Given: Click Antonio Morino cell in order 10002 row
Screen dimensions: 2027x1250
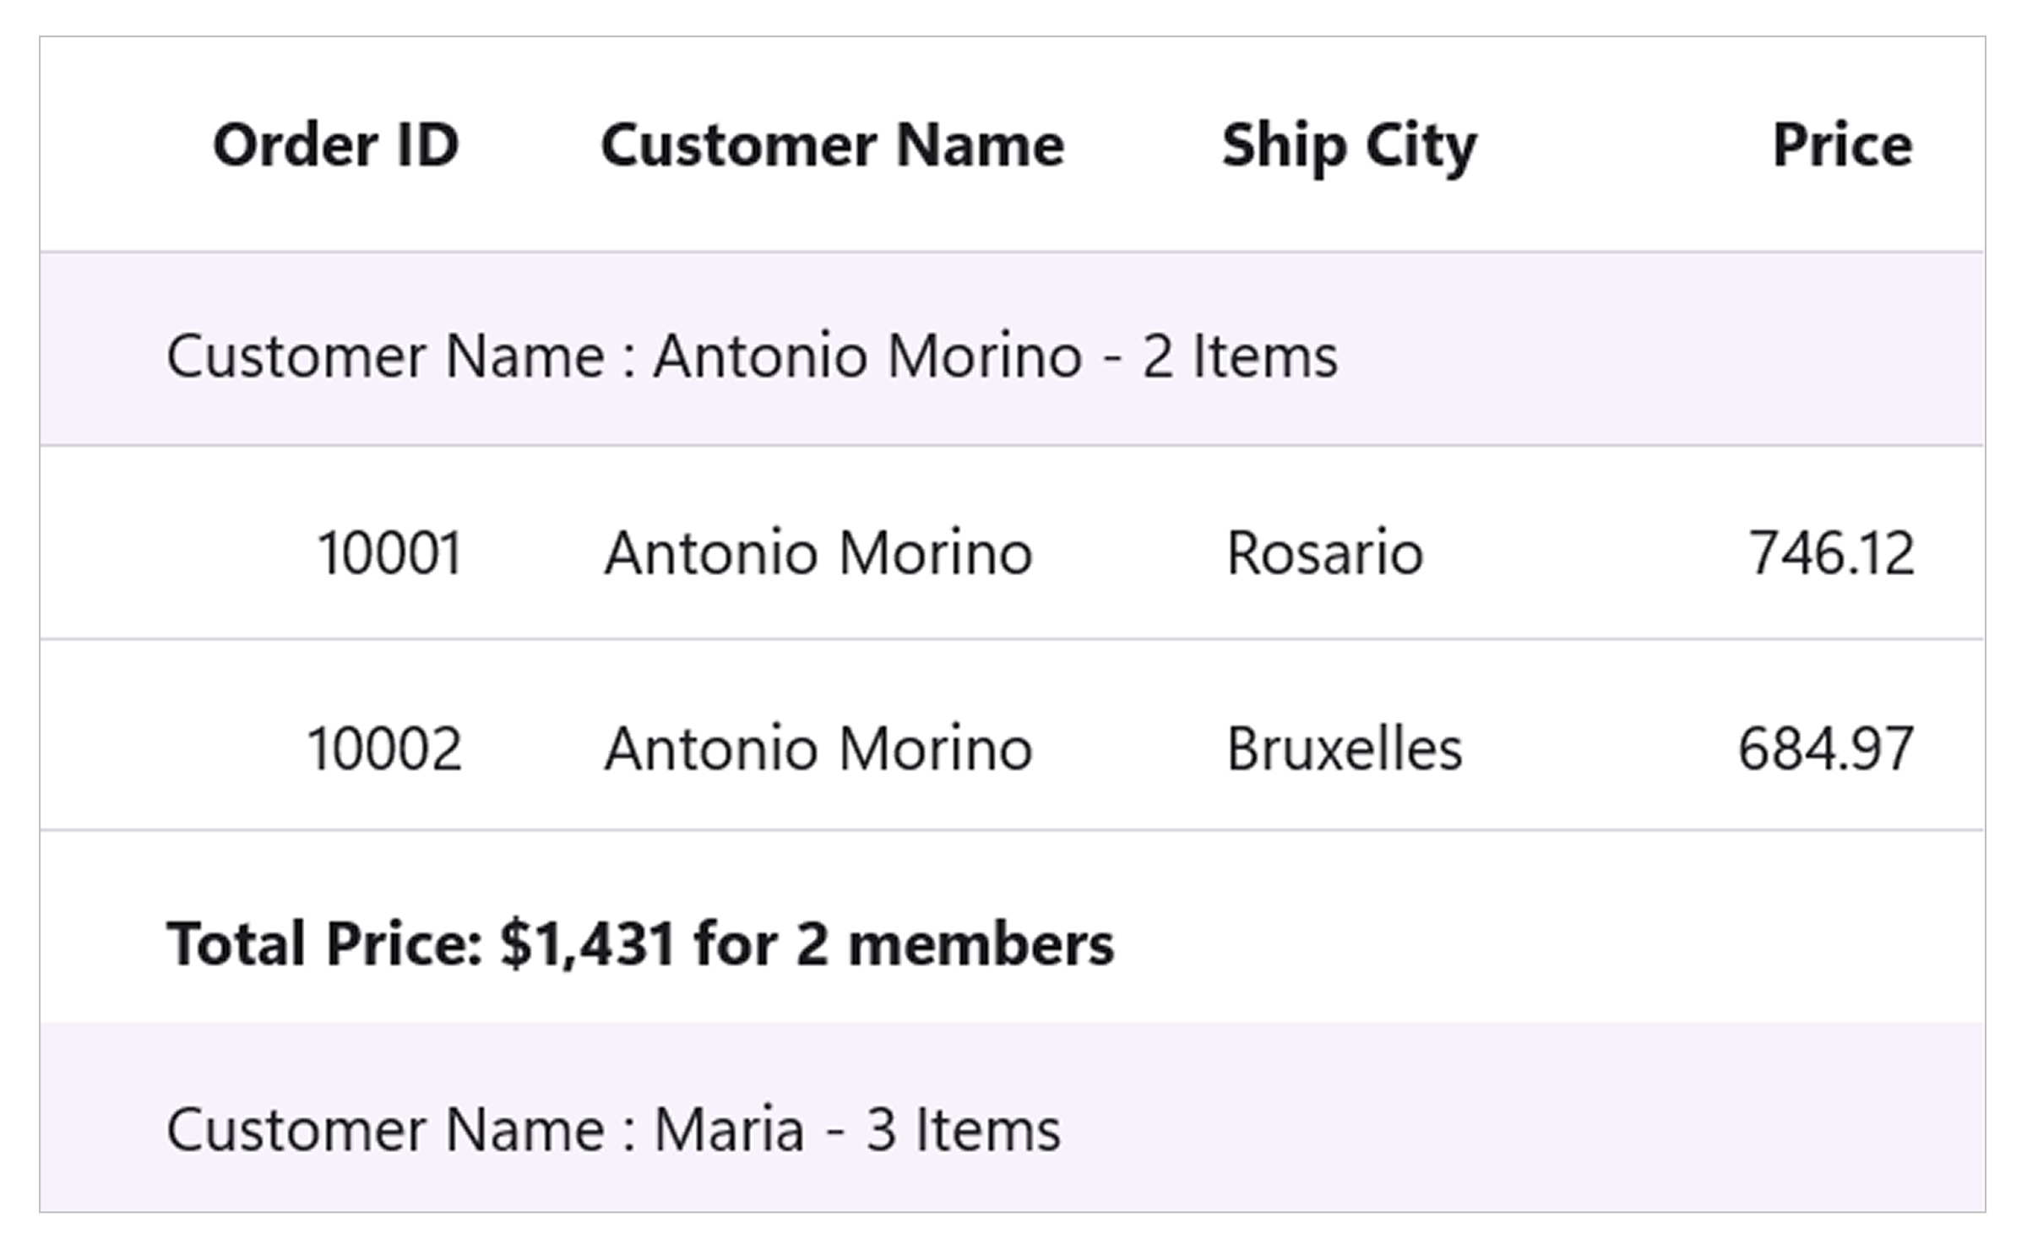Looking at the screenshot, I should point(818,749).
